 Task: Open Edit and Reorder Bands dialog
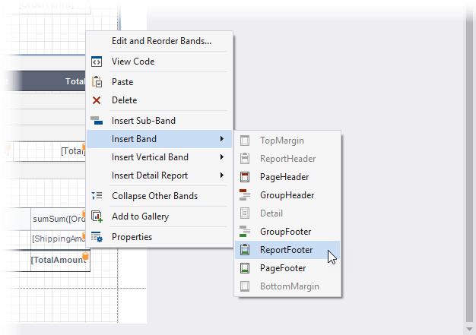161,41
